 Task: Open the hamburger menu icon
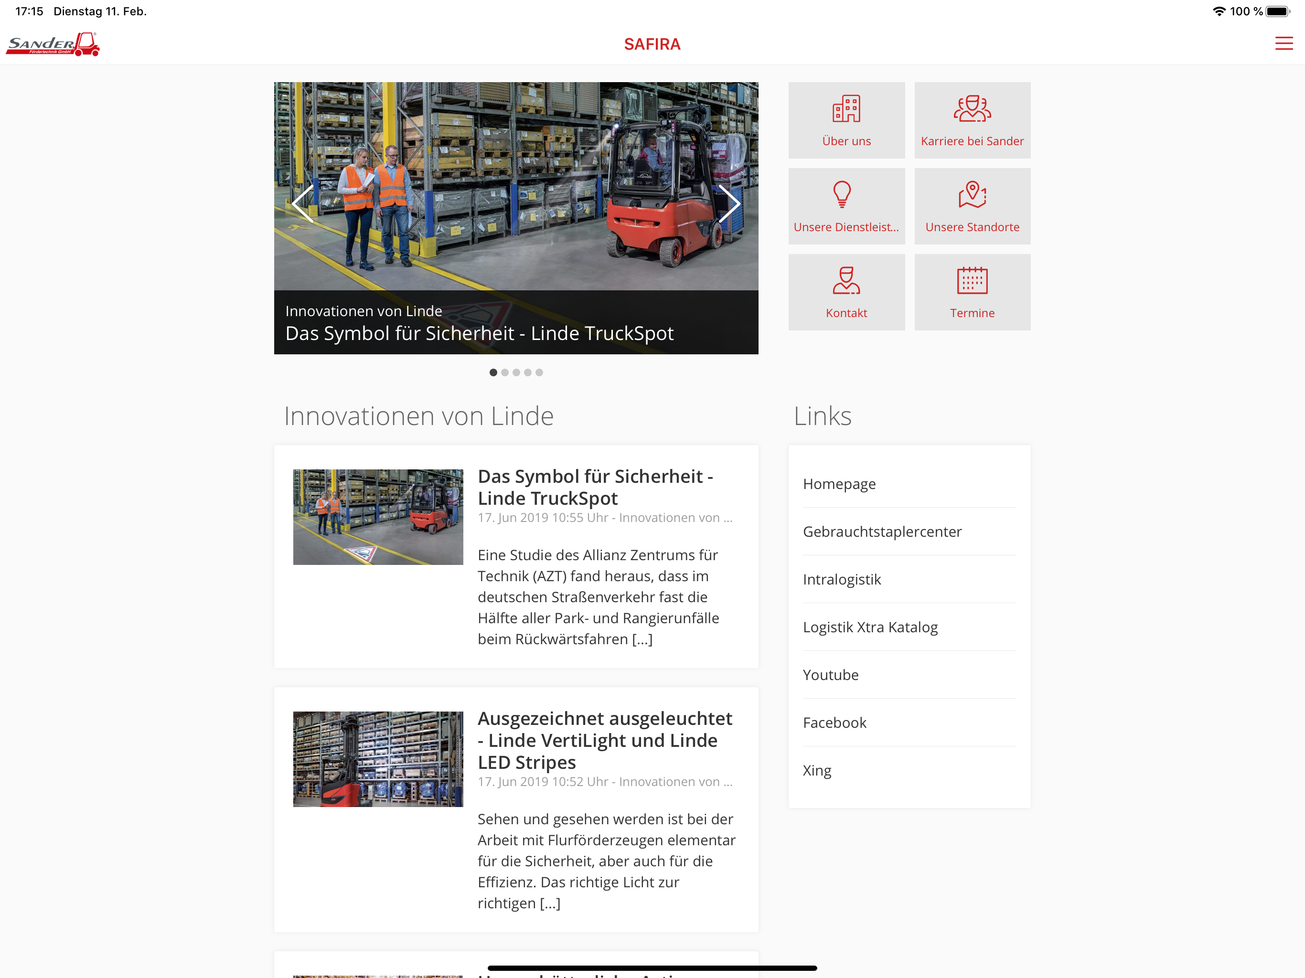[1283, 43]
